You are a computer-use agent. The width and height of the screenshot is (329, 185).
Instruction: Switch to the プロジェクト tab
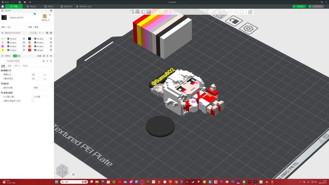click(x=67, y=6)
